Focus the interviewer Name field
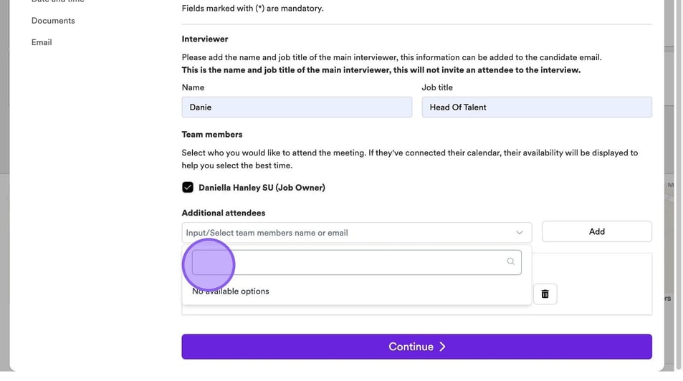Viewport: 683px width, 381px height. tap(297, 107)
